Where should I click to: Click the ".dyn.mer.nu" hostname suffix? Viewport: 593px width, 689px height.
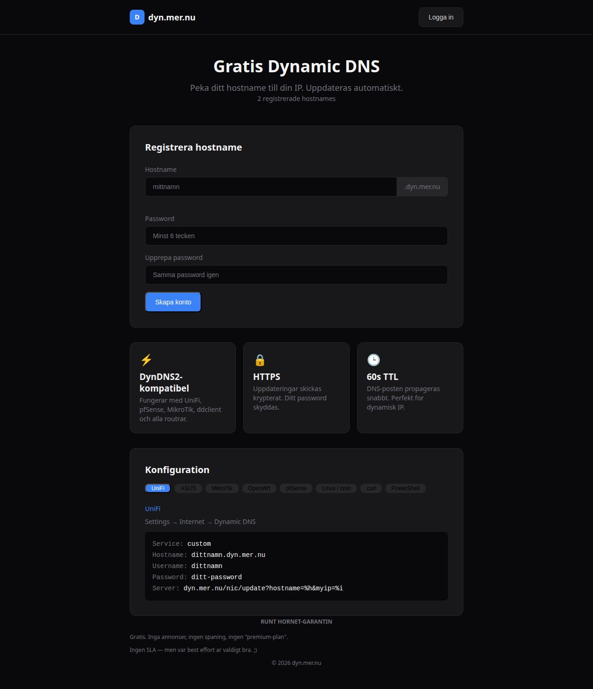422,187
